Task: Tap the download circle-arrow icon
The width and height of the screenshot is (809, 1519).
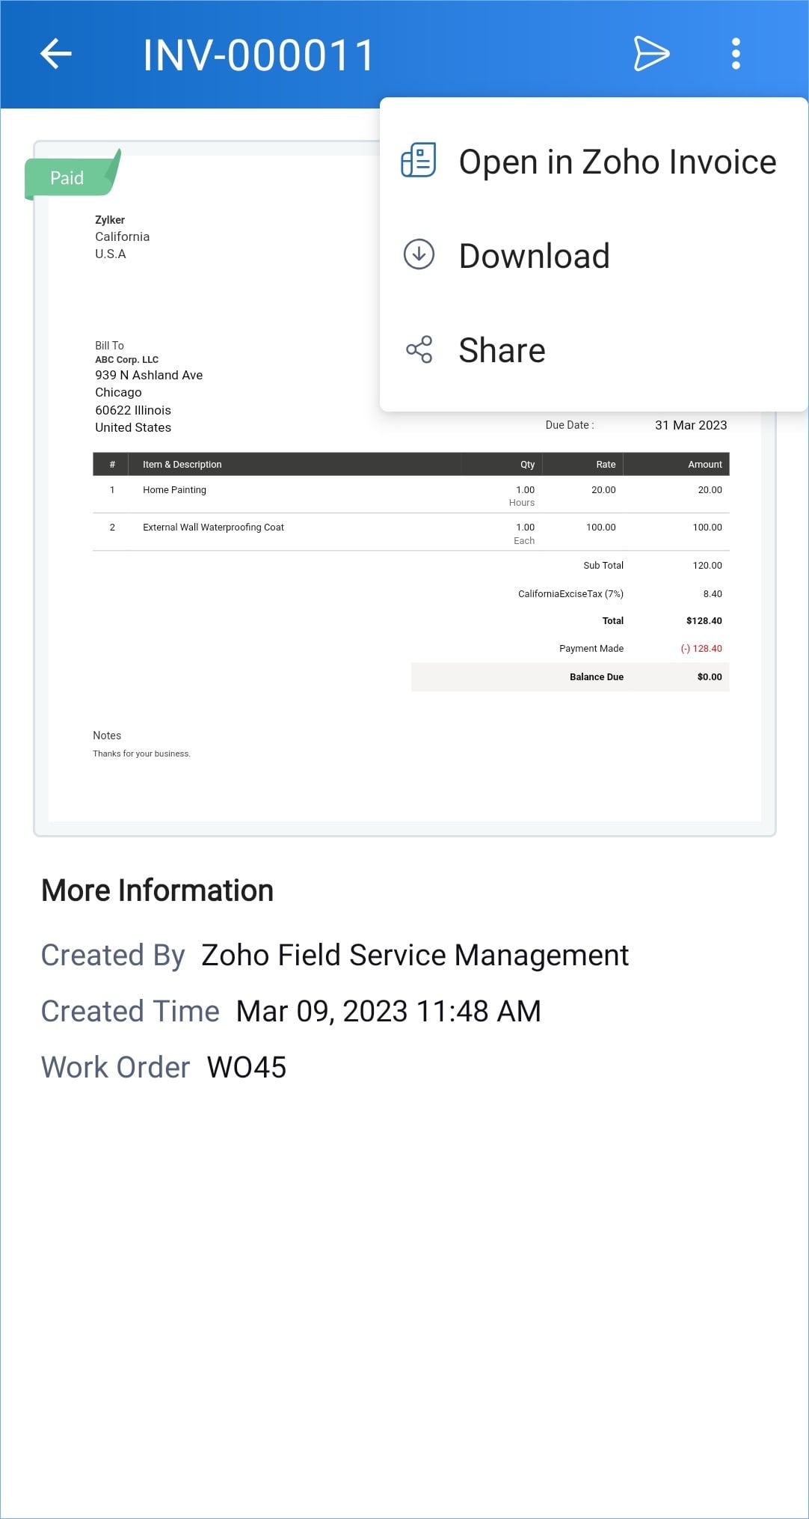Action: [x=419, y=255]
